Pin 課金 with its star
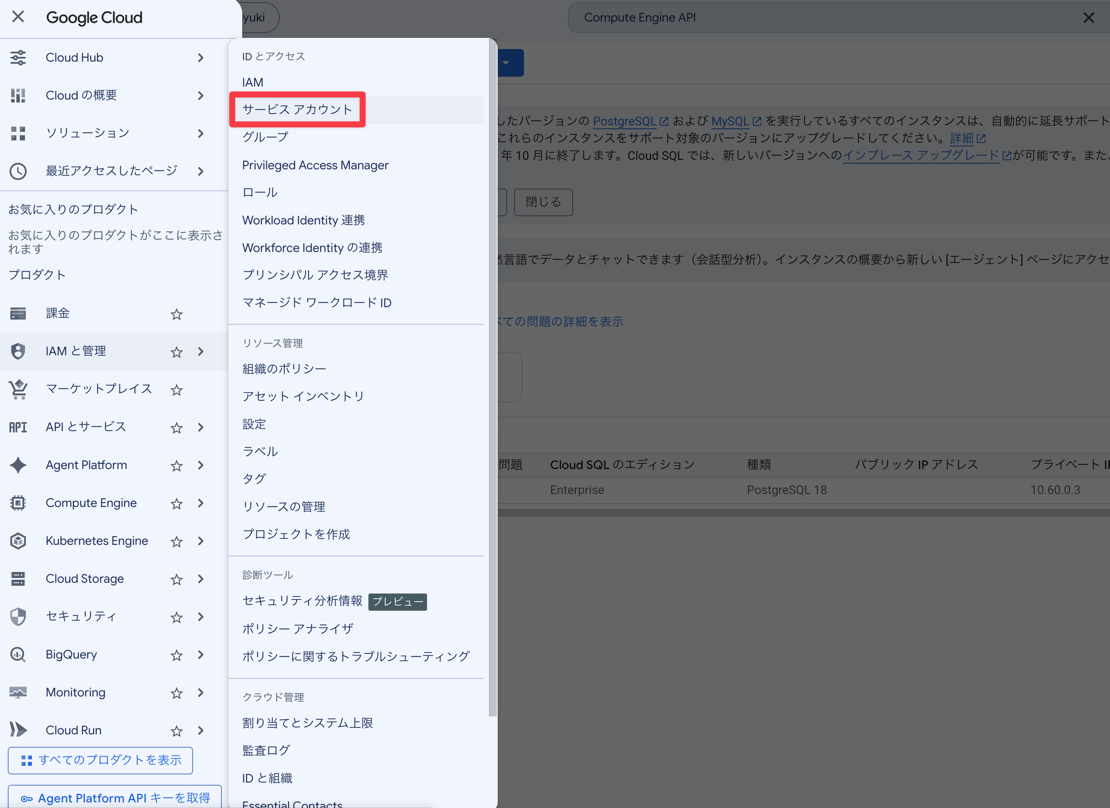The height and width of the screenshot is (808, 1110). [x=176, y=314]
